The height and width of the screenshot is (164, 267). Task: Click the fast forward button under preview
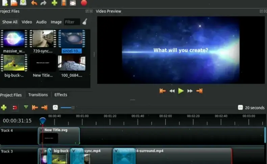[190, 91]
